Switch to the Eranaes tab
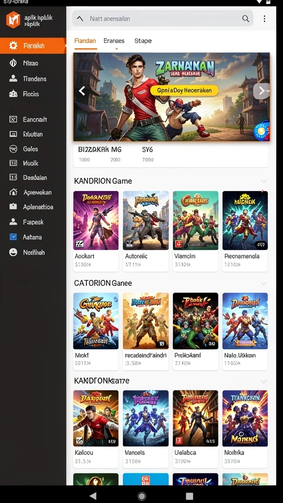Image resolution: width=283 pixels, height=503 pixels. point(114,41)
